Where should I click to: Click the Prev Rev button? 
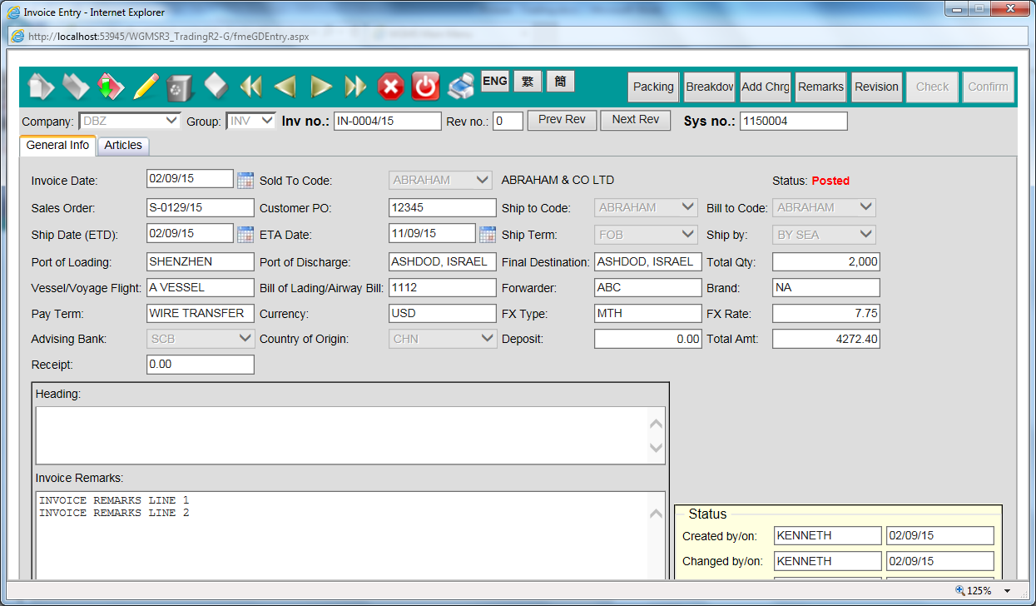(x=562, y=120)
